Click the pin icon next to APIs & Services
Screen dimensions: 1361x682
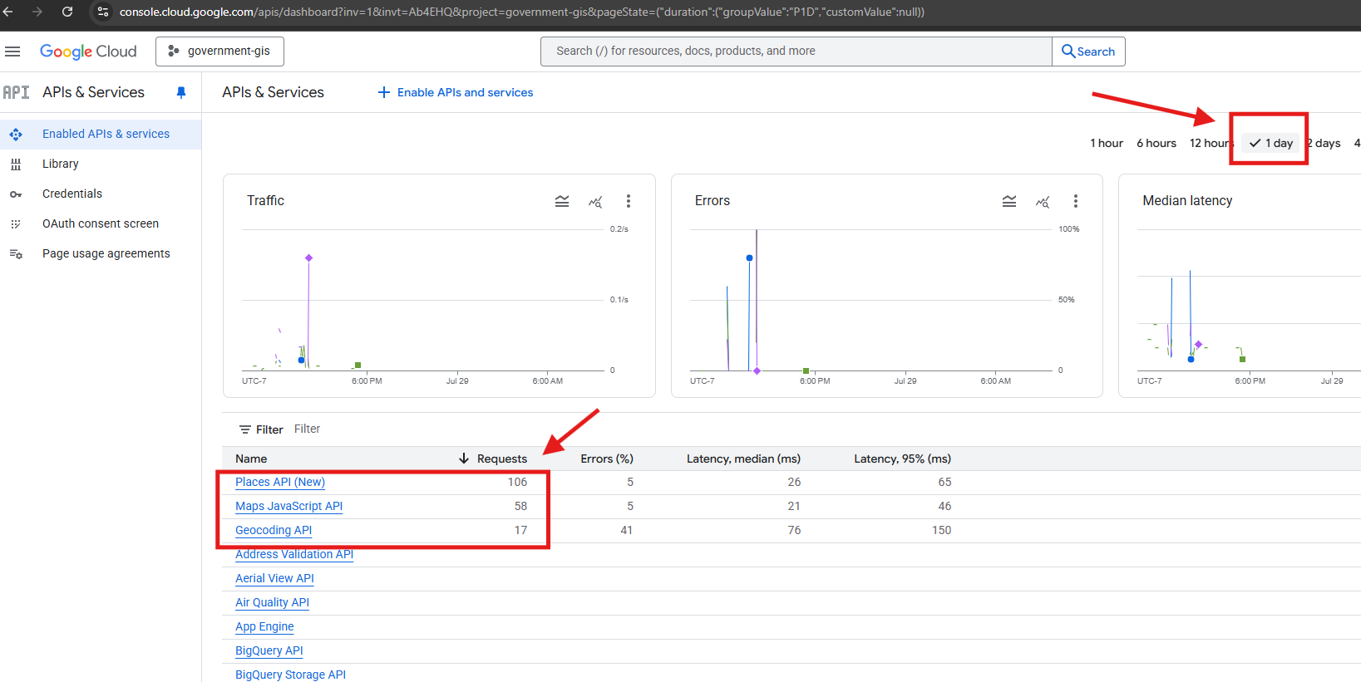point(181,92)
